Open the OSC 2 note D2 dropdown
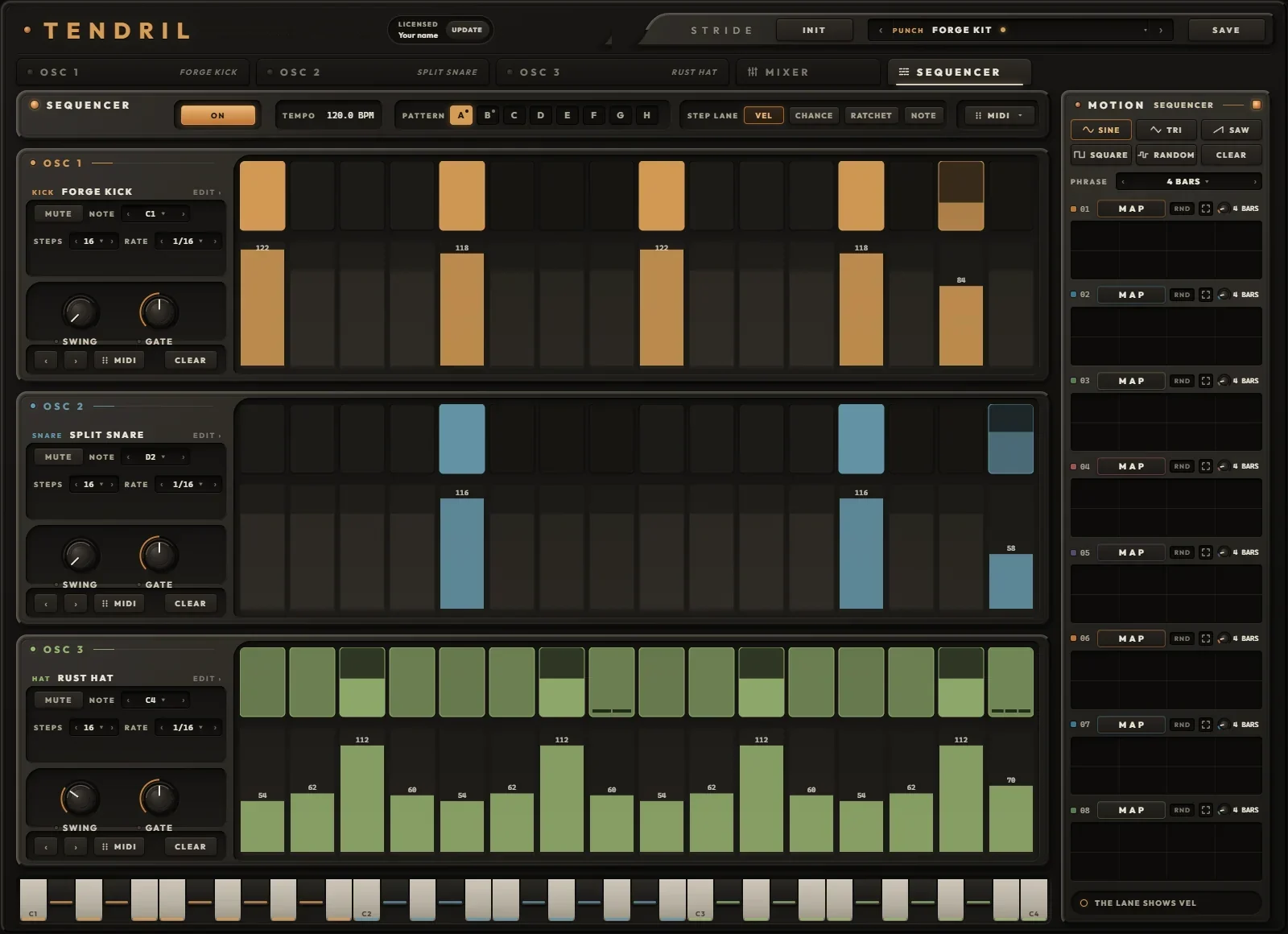 (155, 457)
